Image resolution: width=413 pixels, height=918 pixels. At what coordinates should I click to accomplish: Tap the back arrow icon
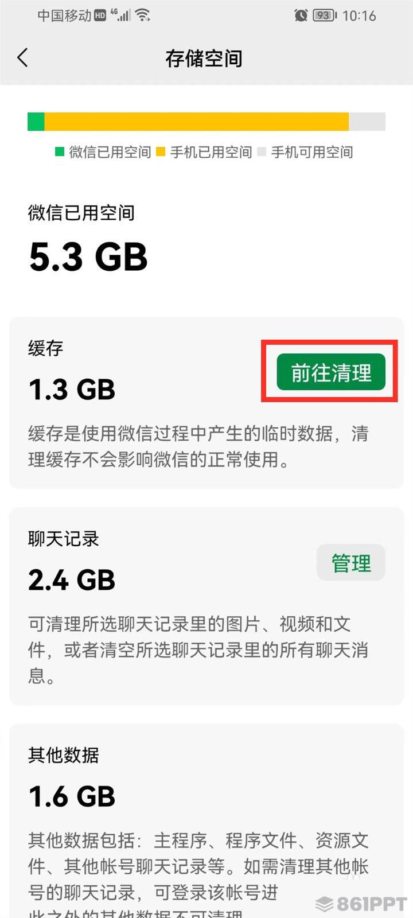pos(22,57)
